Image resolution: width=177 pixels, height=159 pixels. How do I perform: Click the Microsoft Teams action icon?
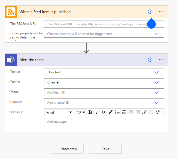pyautogui.click(x=11, y=60)
